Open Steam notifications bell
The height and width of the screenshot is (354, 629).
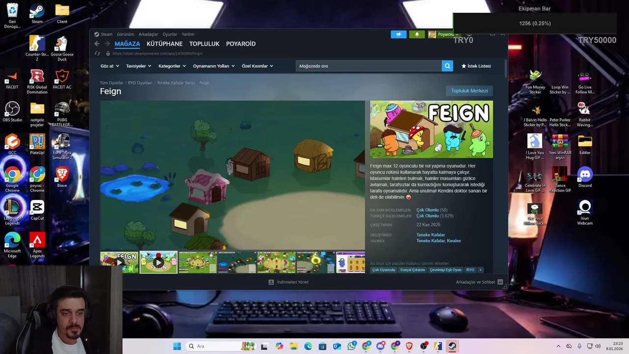(417, 34)
